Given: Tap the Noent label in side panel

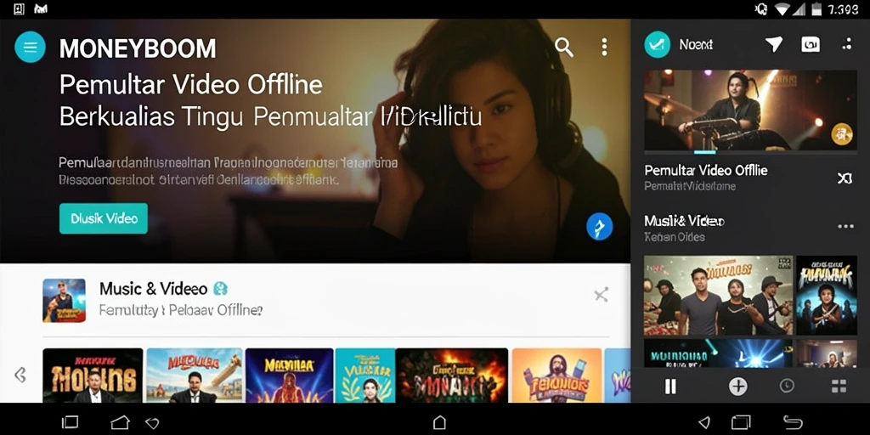Looking at the screenshot, I should point(697,44).
